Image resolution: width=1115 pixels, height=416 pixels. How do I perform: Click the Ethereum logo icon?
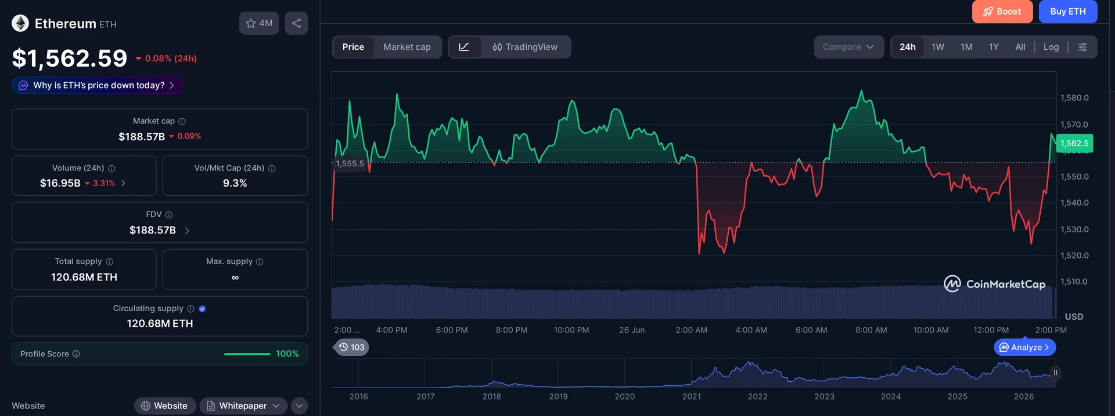pos(20,23)
